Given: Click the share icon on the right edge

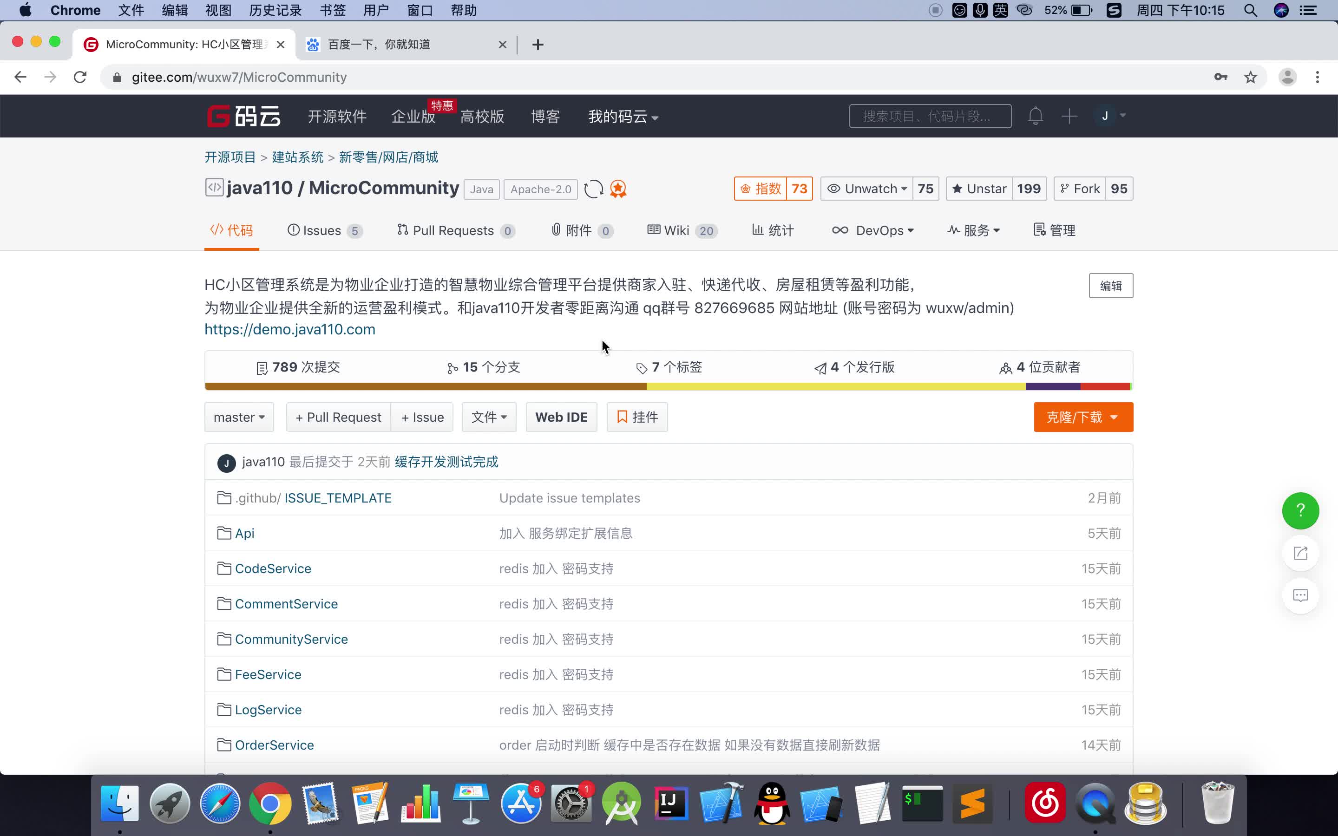Looking at the screenshot, I should (x=1300, y=553).
